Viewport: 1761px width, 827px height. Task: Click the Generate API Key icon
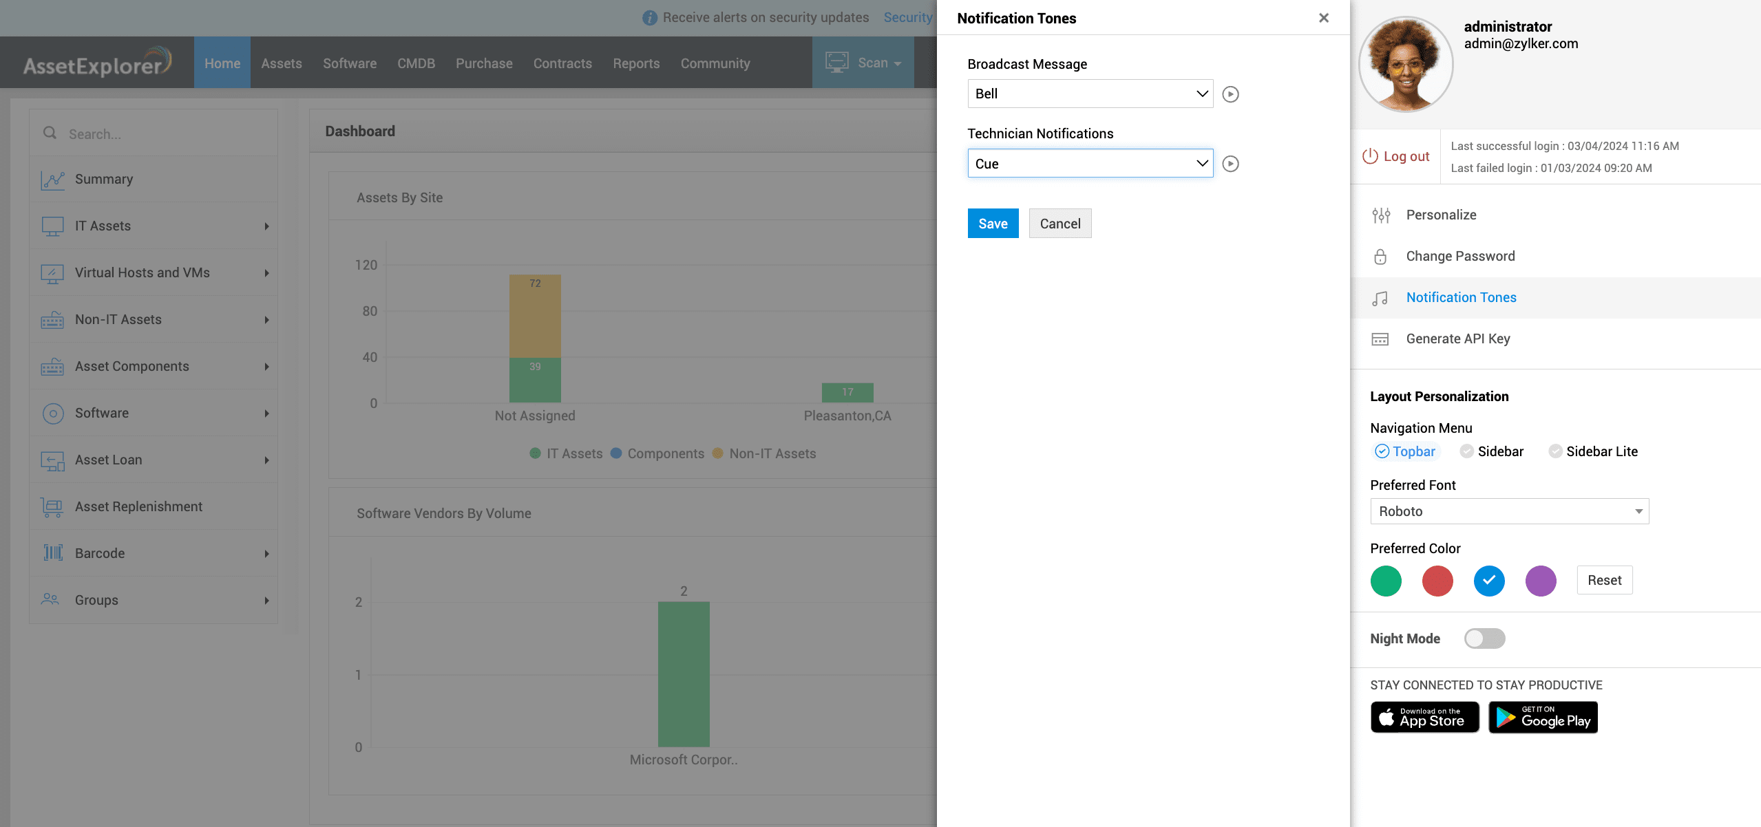[x=1380, y=339]
